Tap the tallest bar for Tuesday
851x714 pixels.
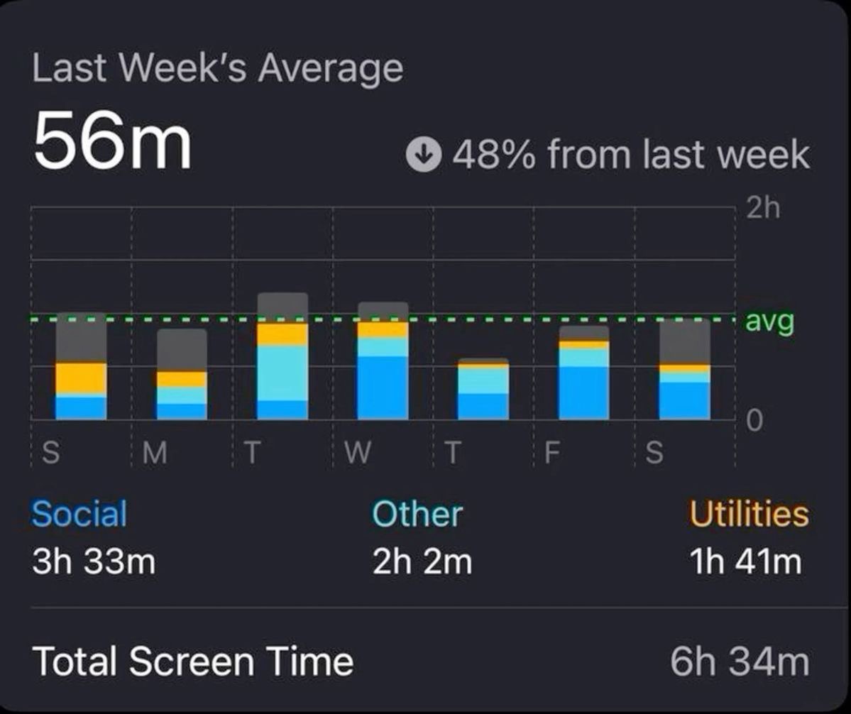(282, 356)
